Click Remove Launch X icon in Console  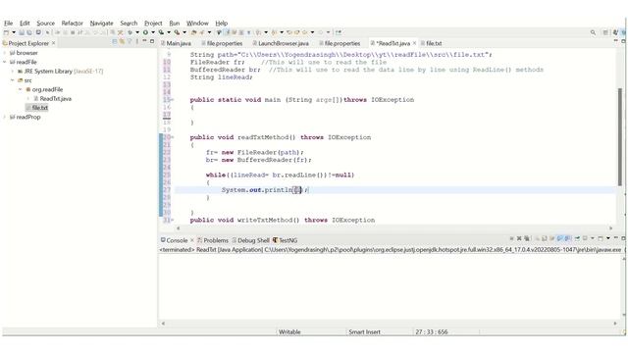(519, 238)
